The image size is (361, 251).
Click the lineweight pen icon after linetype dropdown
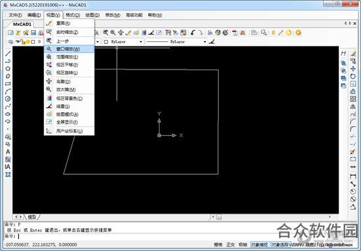coord(212,41)
